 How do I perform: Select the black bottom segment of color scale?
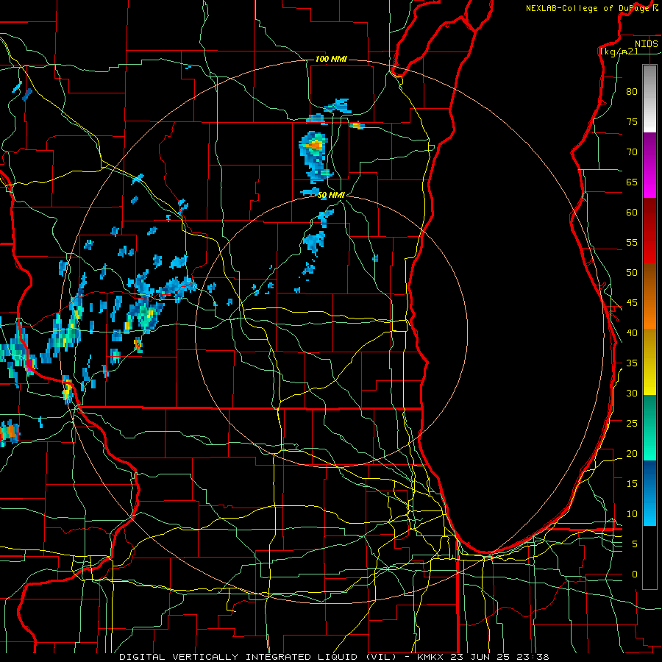click(x=649, y=558)
